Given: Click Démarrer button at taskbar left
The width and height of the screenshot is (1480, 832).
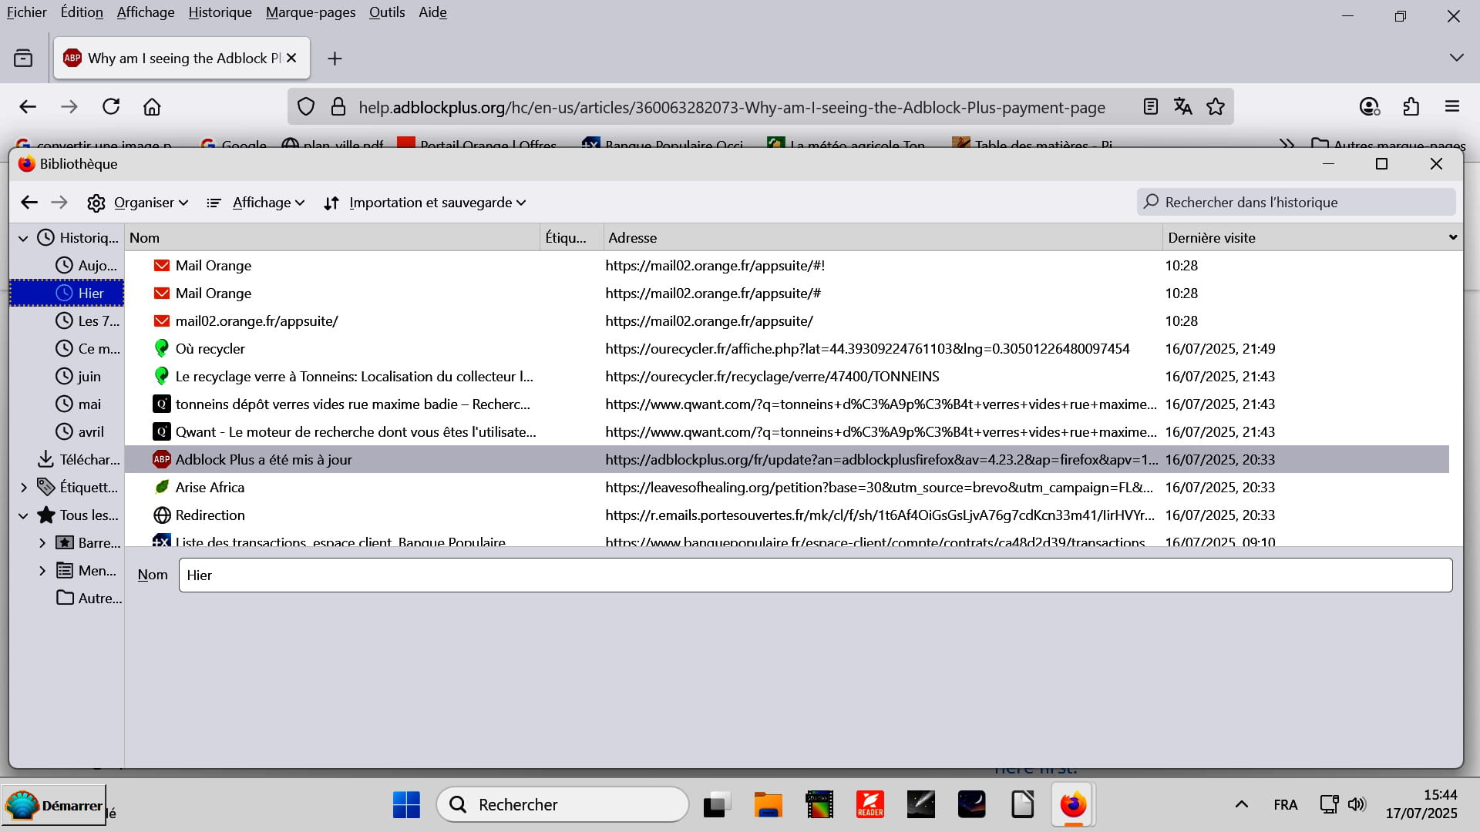Looking at the screenshot, I should click(54, 805).
